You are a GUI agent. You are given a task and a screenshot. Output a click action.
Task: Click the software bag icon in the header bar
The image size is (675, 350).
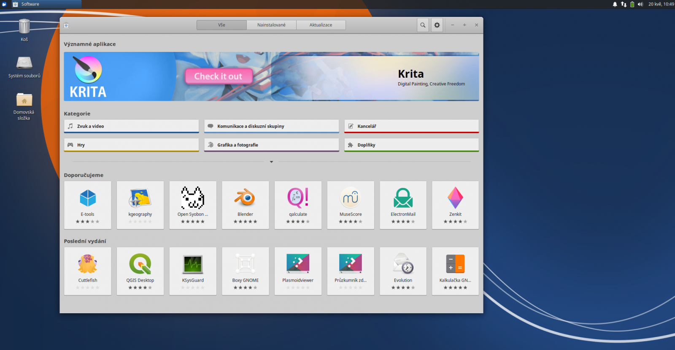pyautogui.click(x=66, y=25)
